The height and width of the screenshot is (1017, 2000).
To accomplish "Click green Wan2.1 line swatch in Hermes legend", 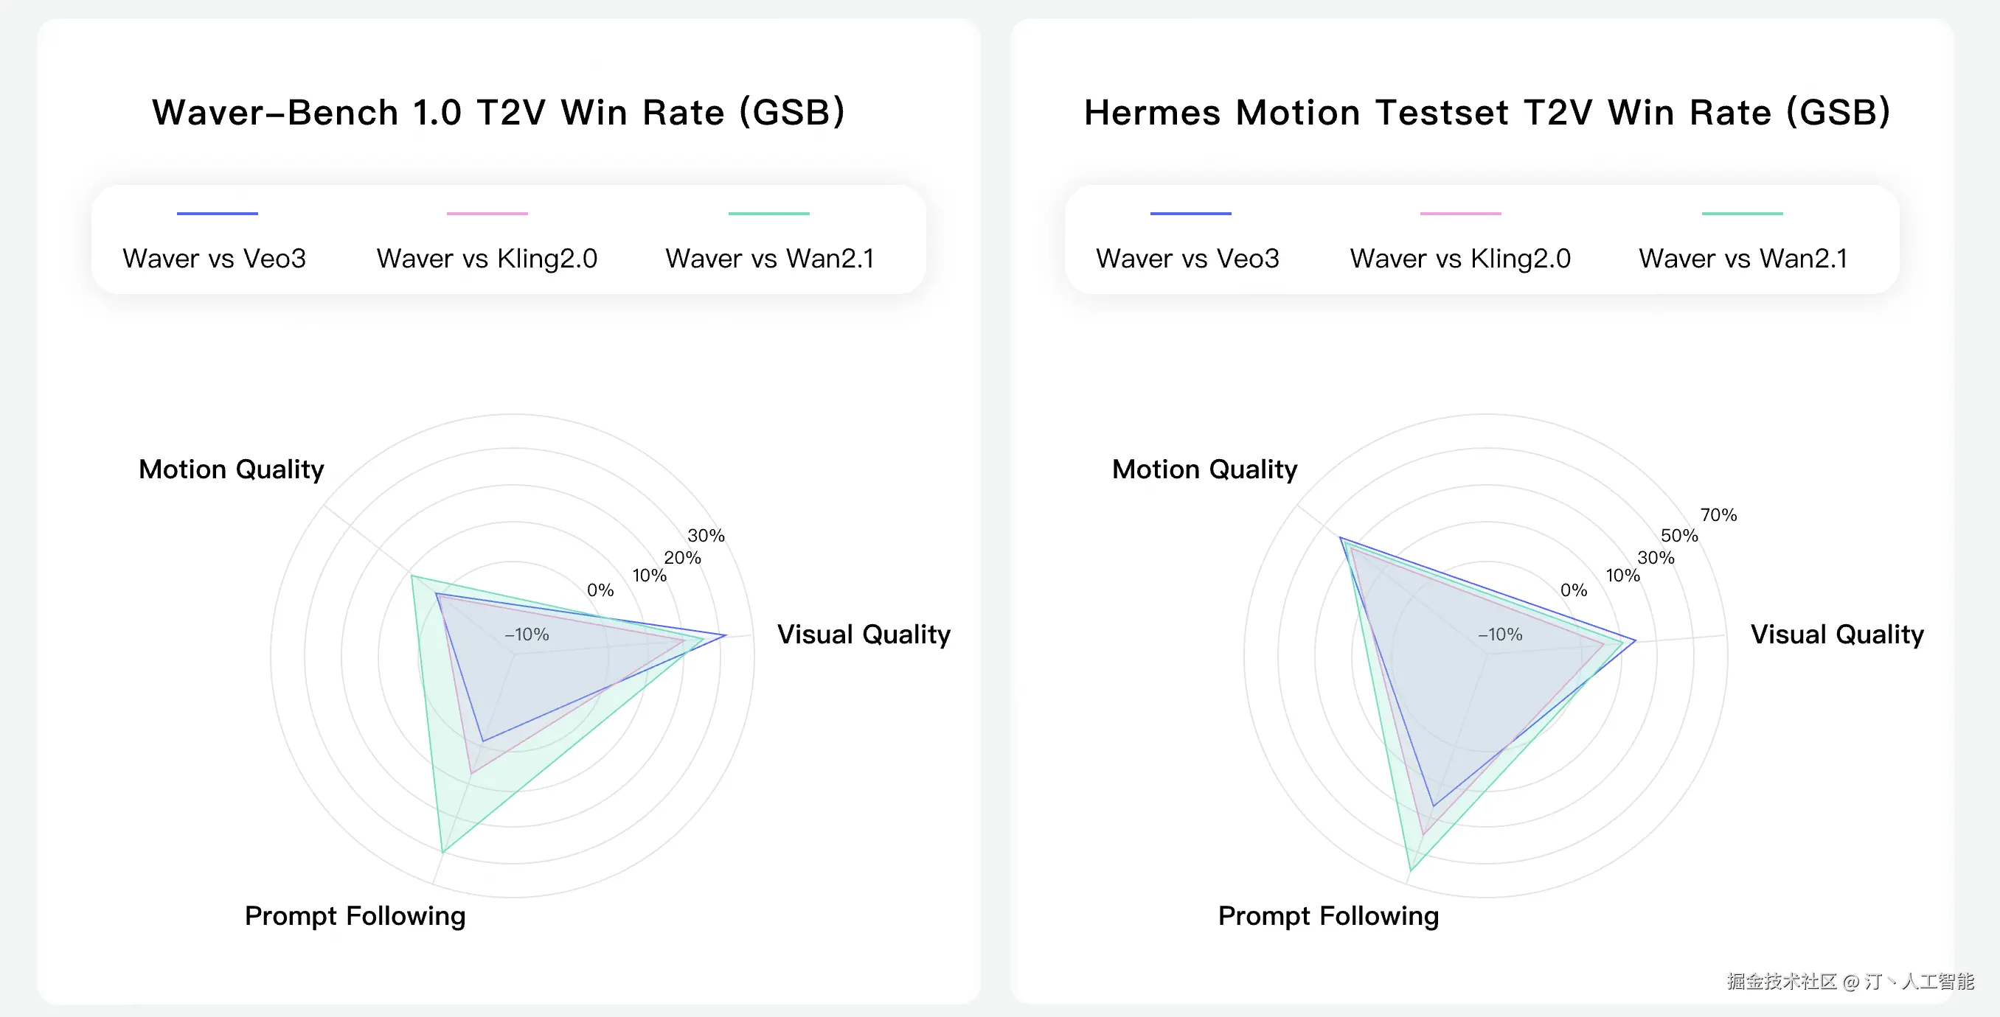I will 1742,213.
